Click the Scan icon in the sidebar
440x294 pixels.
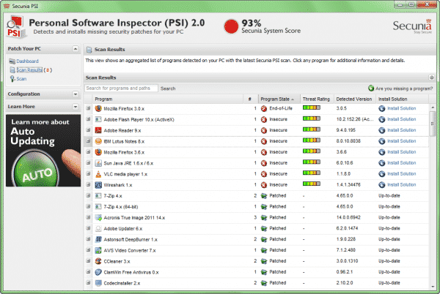[12, 78]
